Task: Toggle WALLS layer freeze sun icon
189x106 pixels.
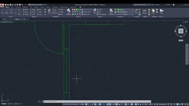Action: coord(74,10)
